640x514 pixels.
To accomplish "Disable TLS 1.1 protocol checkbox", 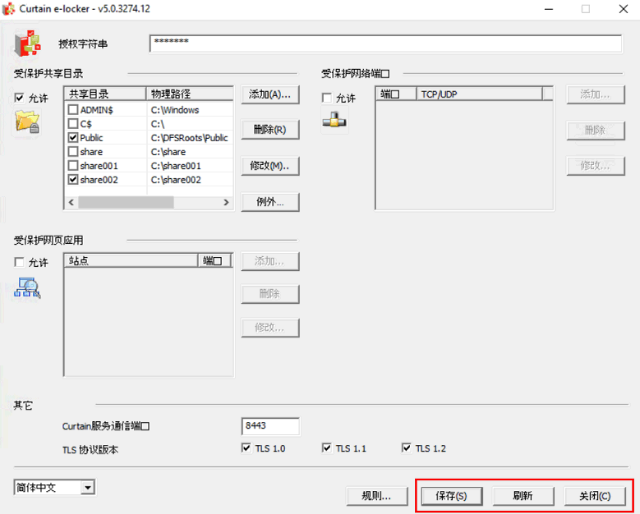I will [x=326, y=447].
